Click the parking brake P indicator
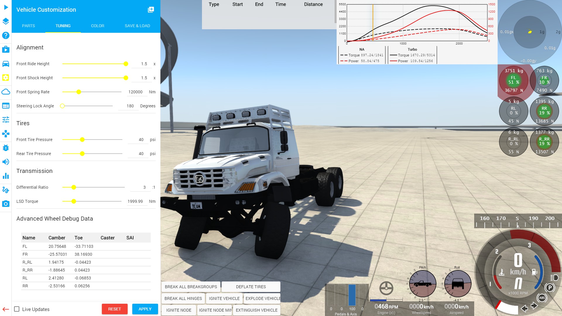The width and height of the screenshot is (562, 316). 550,288
